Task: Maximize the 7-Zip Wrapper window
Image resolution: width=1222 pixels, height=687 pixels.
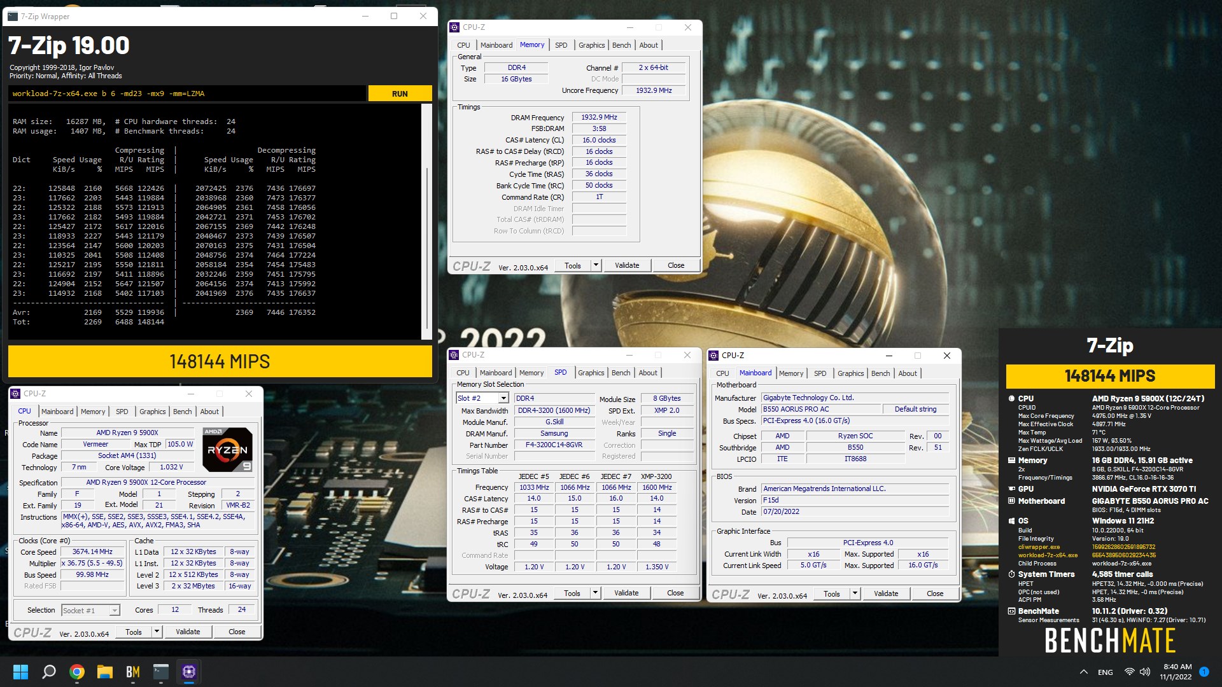Action: (x=394, y=17)
